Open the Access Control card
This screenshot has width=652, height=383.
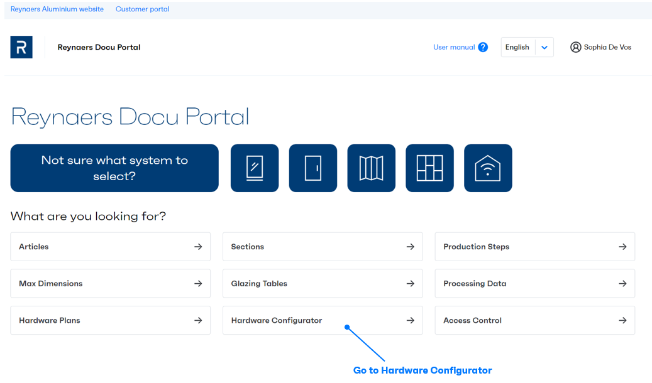534,320
